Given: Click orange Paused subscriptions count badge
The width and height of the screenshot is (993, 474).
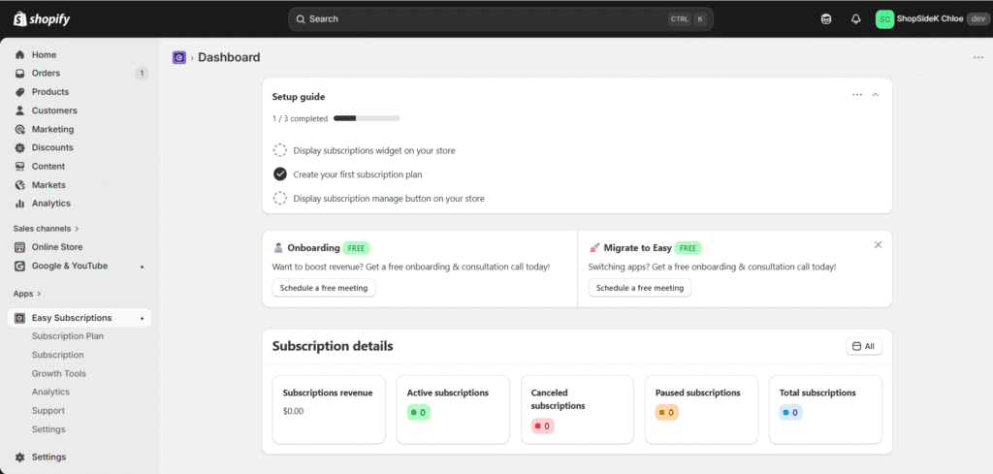Looking at the screenshot, I should 667,413.
